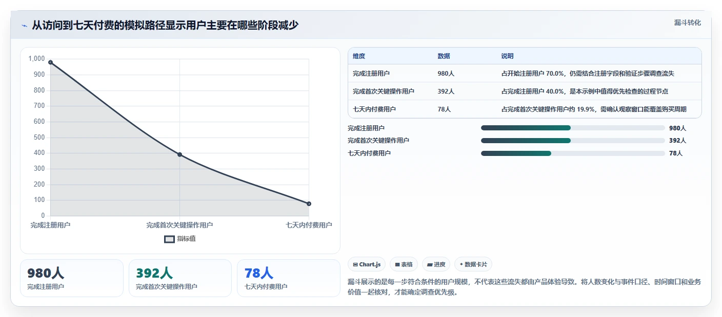Viewport: 722px width, 317px height.
Task: Click the 七天内付费用户 x-axis label
Action: [309, 225]
